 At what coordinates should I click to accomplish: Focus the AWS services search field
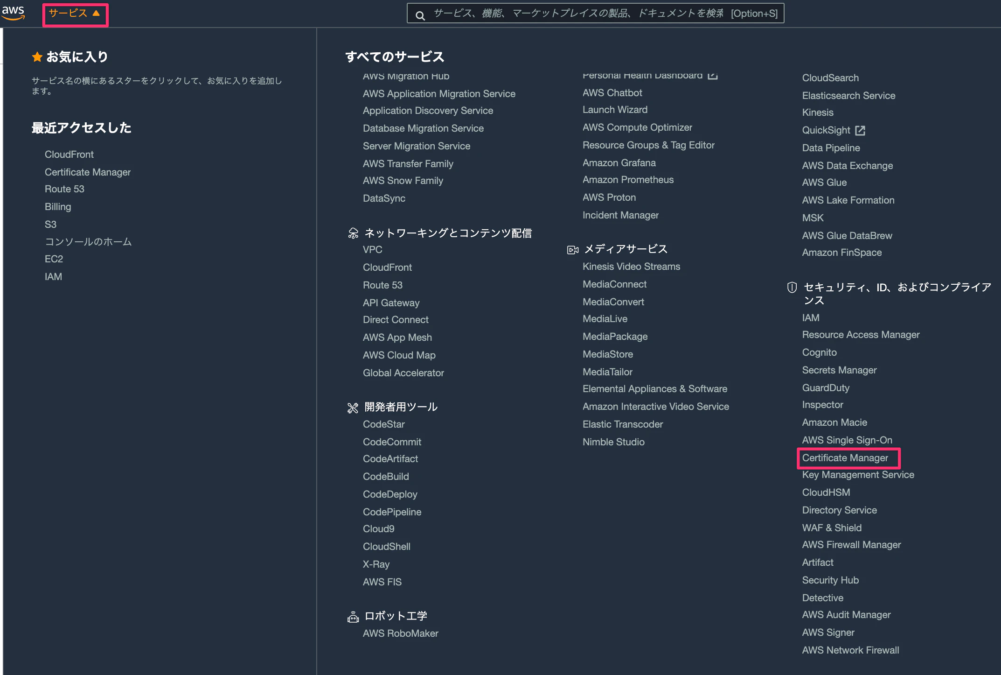pos(595,14)
